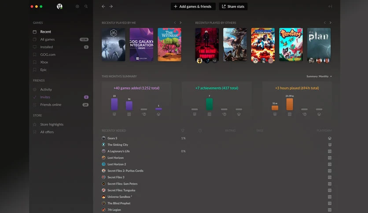The image size is (368, 213).
Task: Click the +7 achievements heading
Action: [x=217, y=88]
